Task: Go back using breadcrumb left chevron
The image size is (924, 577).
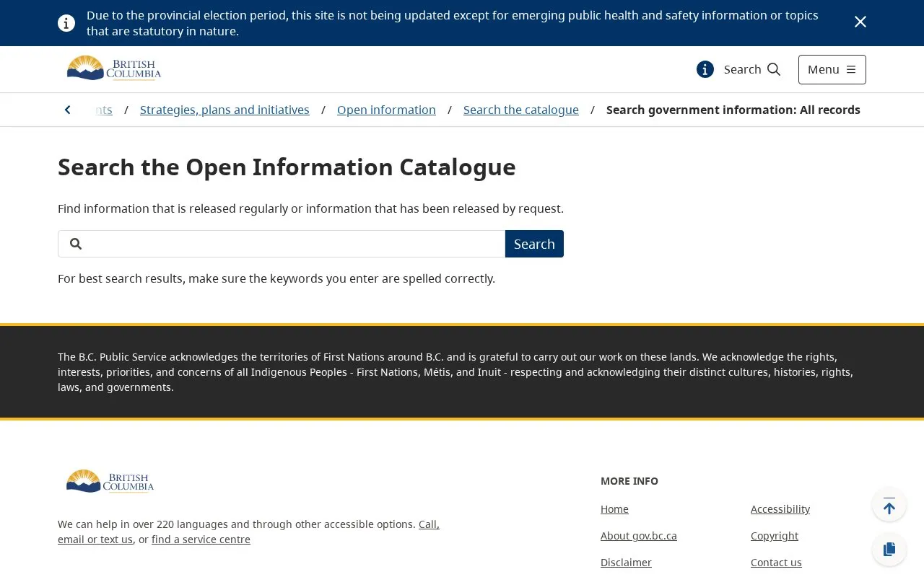Action: coord(68,110)
